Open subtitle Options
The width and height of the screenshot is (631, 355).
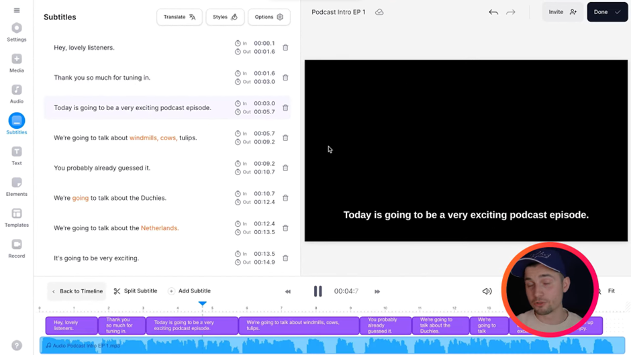click(269, 17)
